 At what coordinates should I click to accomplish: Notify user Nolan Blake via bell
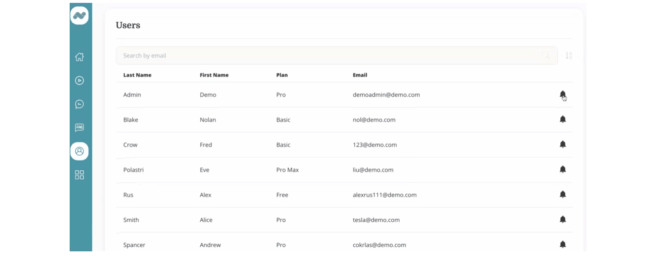coord(563,119)
